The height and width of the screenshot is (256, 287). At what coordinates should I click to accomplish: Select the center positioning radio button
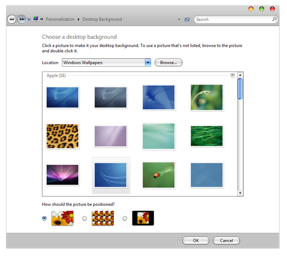coord(125,218)
